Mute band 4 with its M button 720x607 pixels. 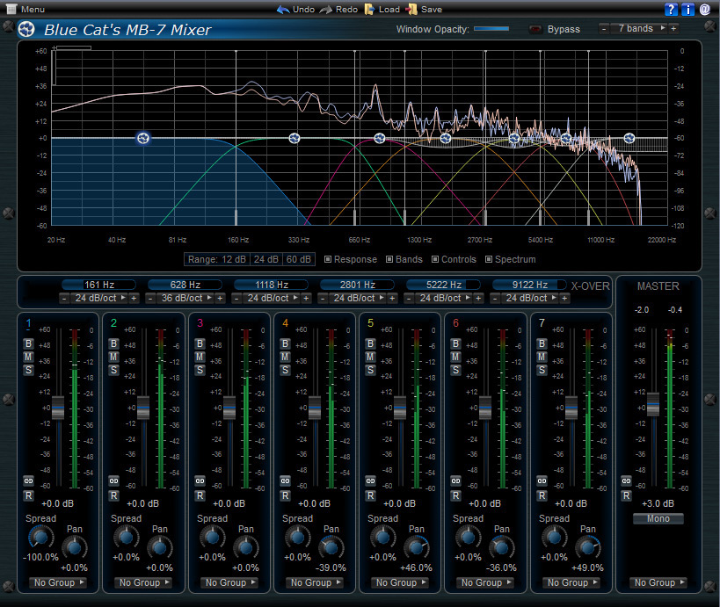click(283, 358)
